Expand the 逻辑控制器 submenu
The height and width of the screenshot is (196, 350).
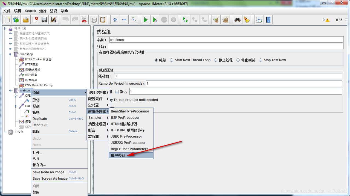[x=98, y=93]
